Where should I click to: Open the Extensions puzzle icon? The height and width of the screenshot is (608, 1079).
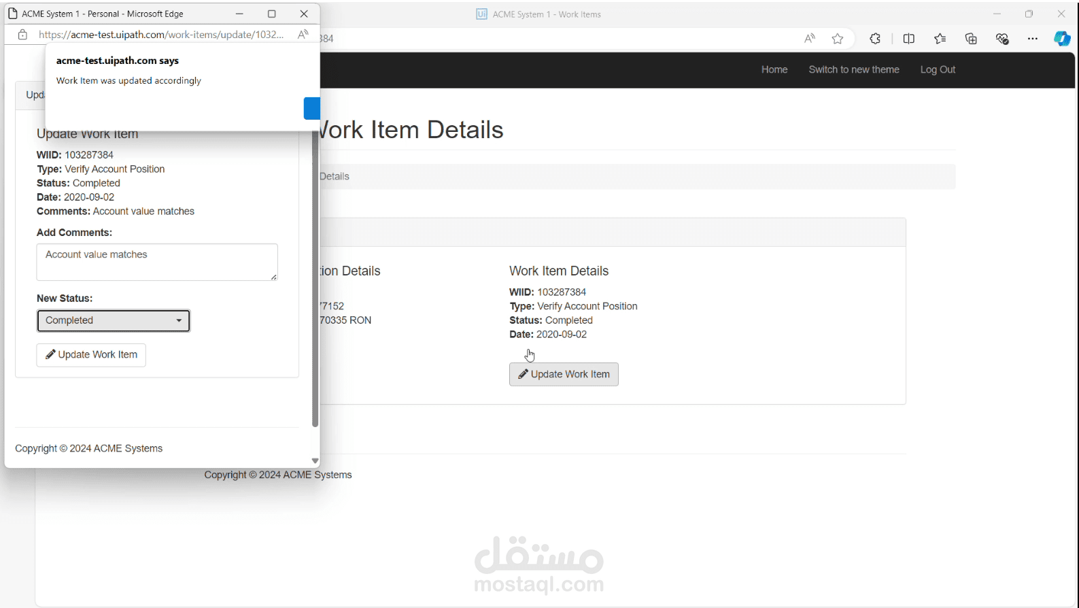tap(875, 39)
